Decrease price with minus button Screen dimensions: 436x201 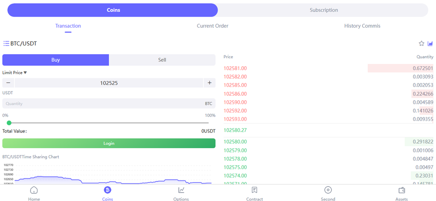[8, 83]
